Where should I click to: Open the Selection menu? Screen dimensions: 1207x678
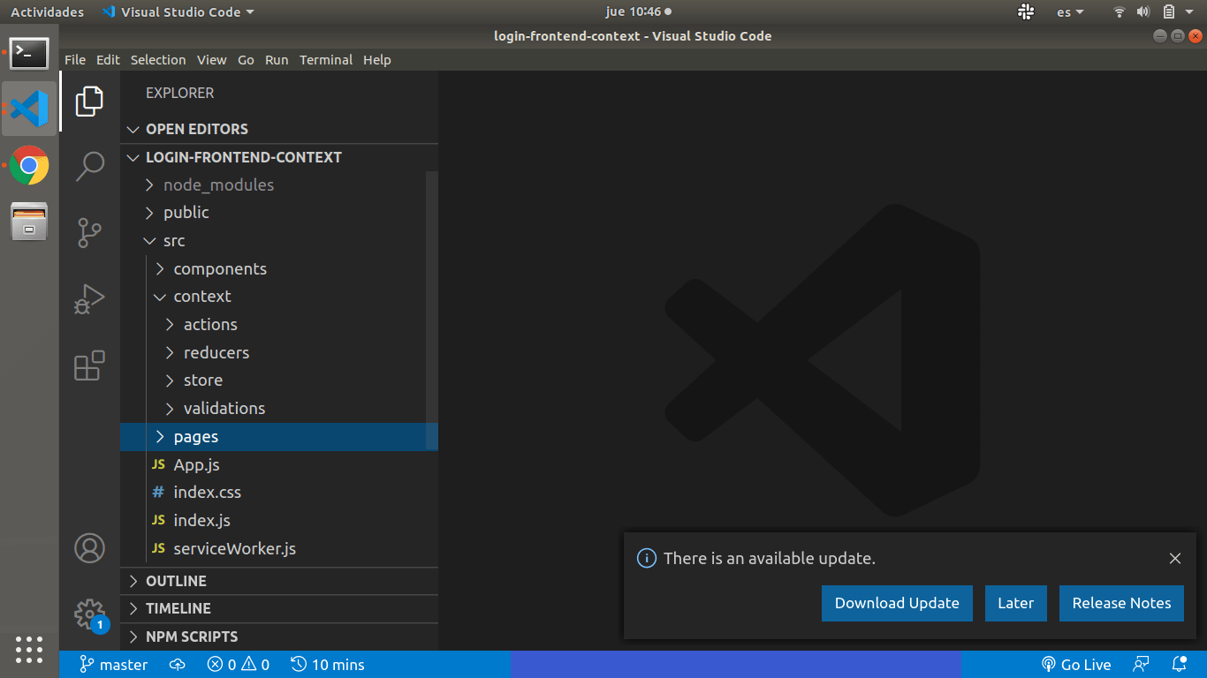(x=158, y=60)
